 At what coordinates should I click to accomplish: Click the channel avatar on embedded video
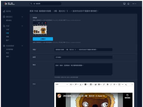pos(59,96)
